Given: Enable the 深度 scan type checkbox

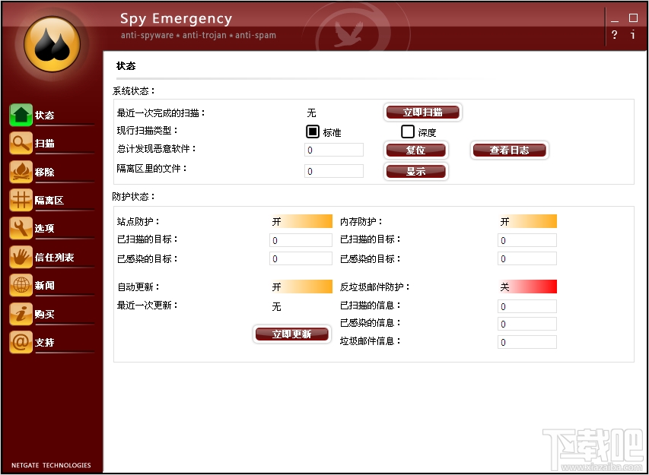Looking at the screenshot, I should 408,132.
